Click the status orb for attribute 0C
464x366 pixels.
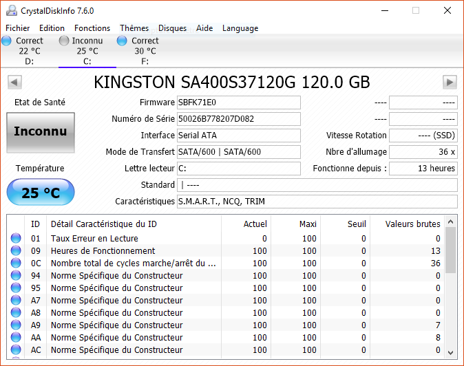point(16,263)
